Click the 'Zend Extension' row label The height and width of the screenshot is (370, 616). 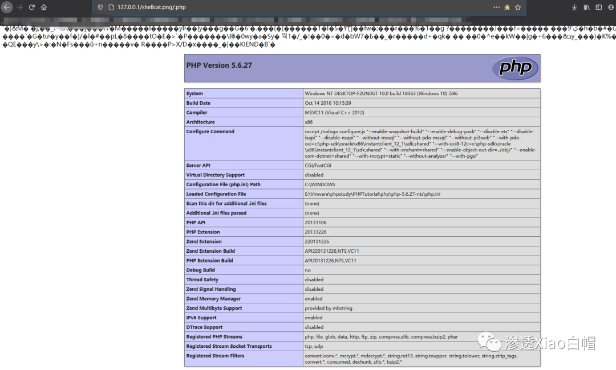204,241
